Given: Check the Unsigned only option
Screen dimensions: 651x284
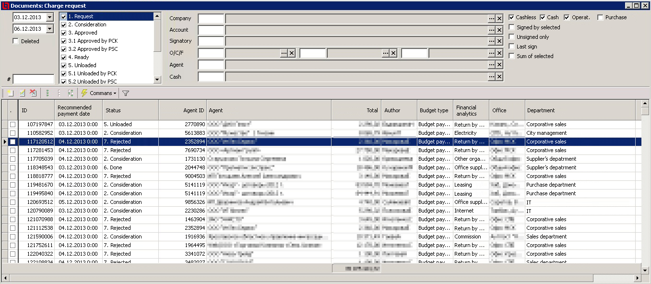Looking at the screenshot, I should [x=512, y=37].
